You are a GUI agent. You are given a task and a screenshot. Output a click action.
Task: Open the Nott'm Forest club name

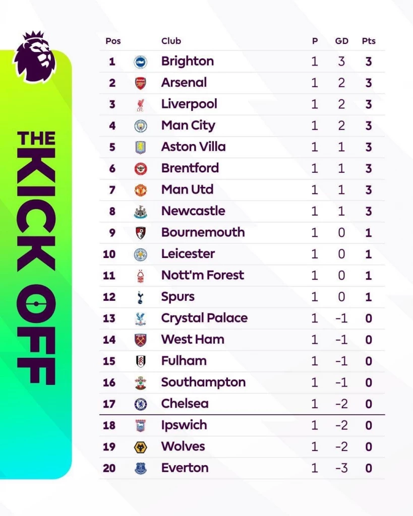tap(202, 276)
